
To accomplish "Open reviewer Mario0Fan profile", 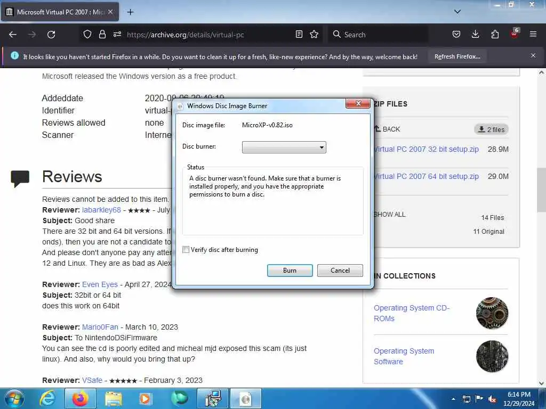I will pyautogui.click(x=100, y=327).
